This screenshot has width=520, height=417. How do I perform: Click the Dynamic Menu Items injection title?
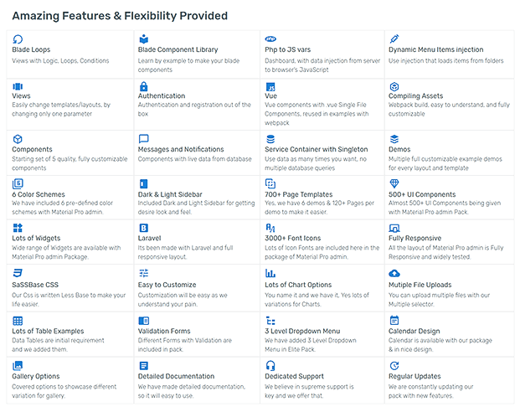click(435, 49)
